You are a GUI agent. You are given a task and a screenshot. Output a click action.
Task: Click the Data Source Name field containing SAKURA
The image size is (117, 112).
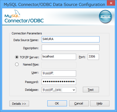pos(70,39)
